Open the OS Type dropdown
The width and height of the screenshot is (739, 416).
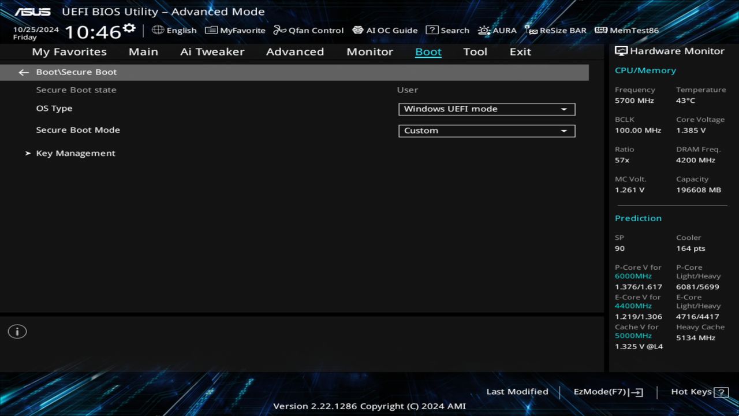(x=486, y=109)
